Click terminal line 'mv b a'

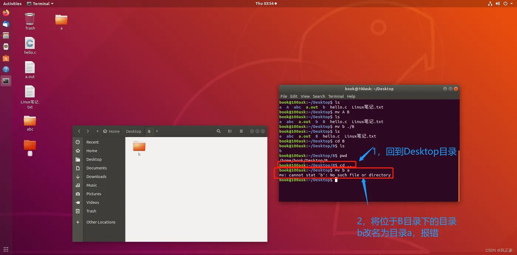click(x=314, y=170)
